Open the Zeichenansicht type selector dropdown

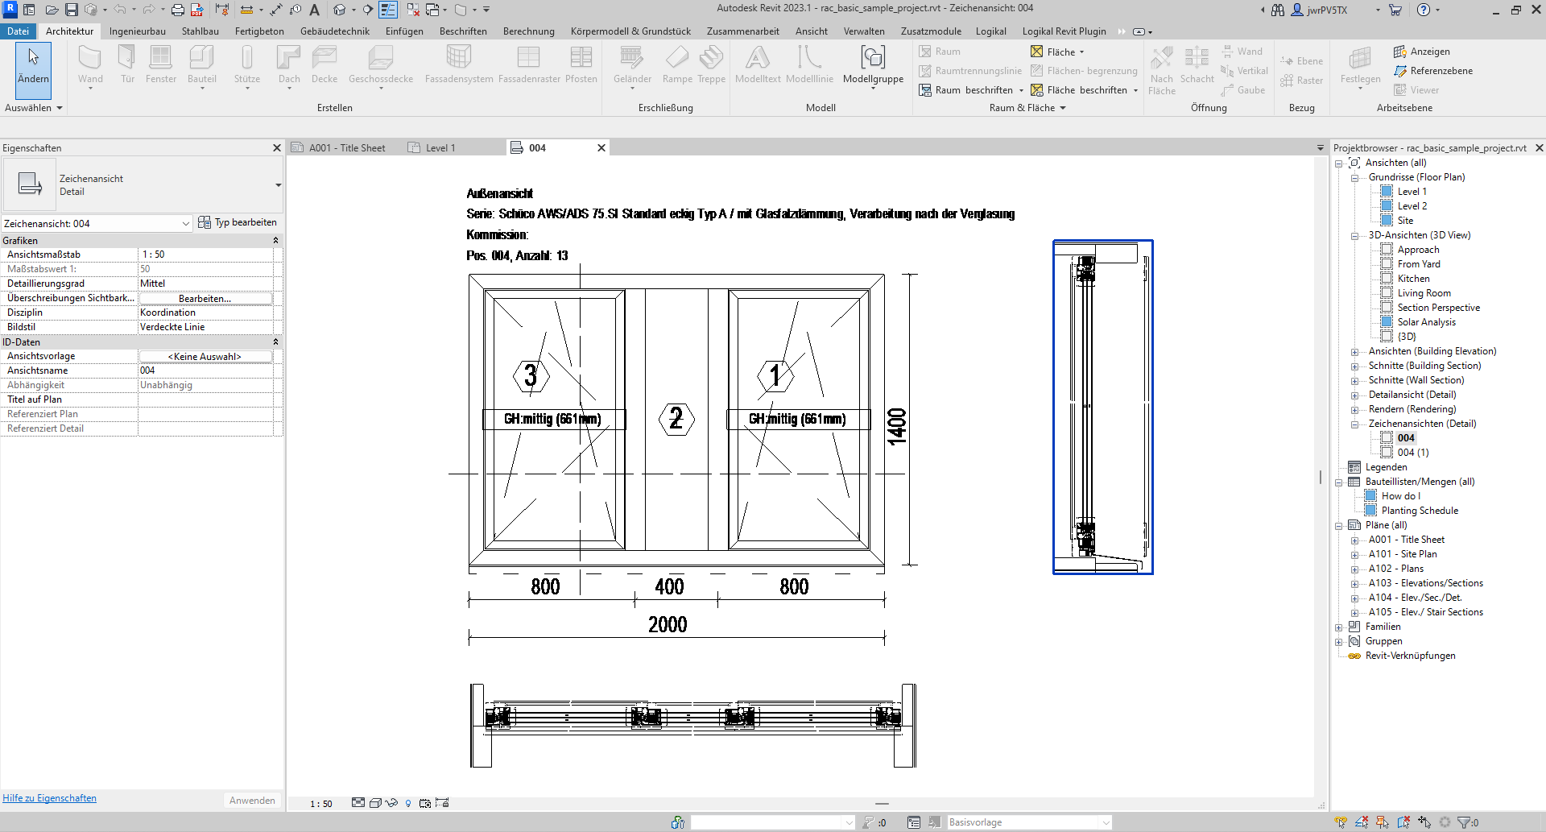[278, 185]
